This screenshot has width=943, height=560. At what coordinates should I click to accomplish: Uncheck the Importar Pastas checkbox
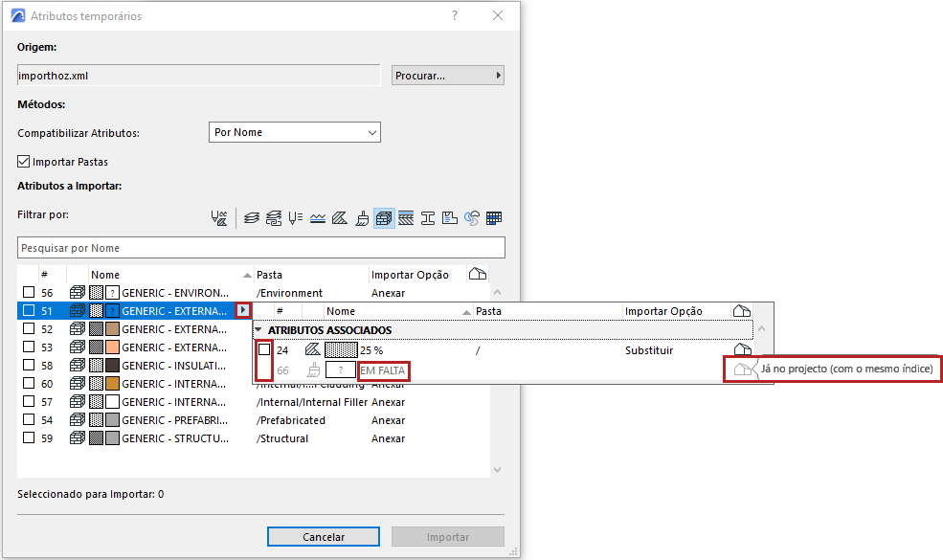23,161
